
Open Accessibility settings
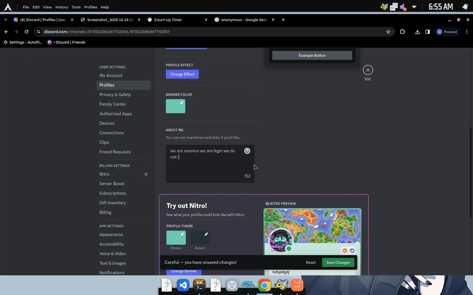click(123, 244)
